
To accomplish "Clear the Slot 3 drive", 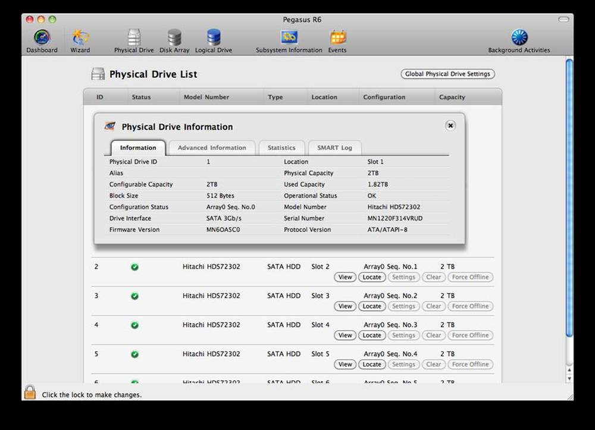I will pos(434,306).
